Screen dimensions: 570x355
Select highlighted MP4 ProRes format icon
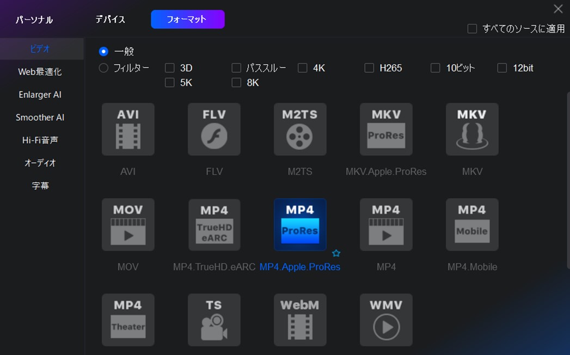click(x=300, y=224)
